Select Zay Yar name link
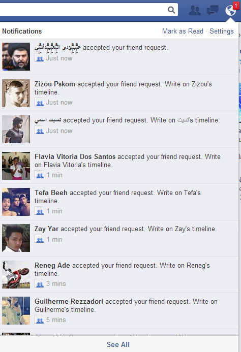 click(47, 229)
